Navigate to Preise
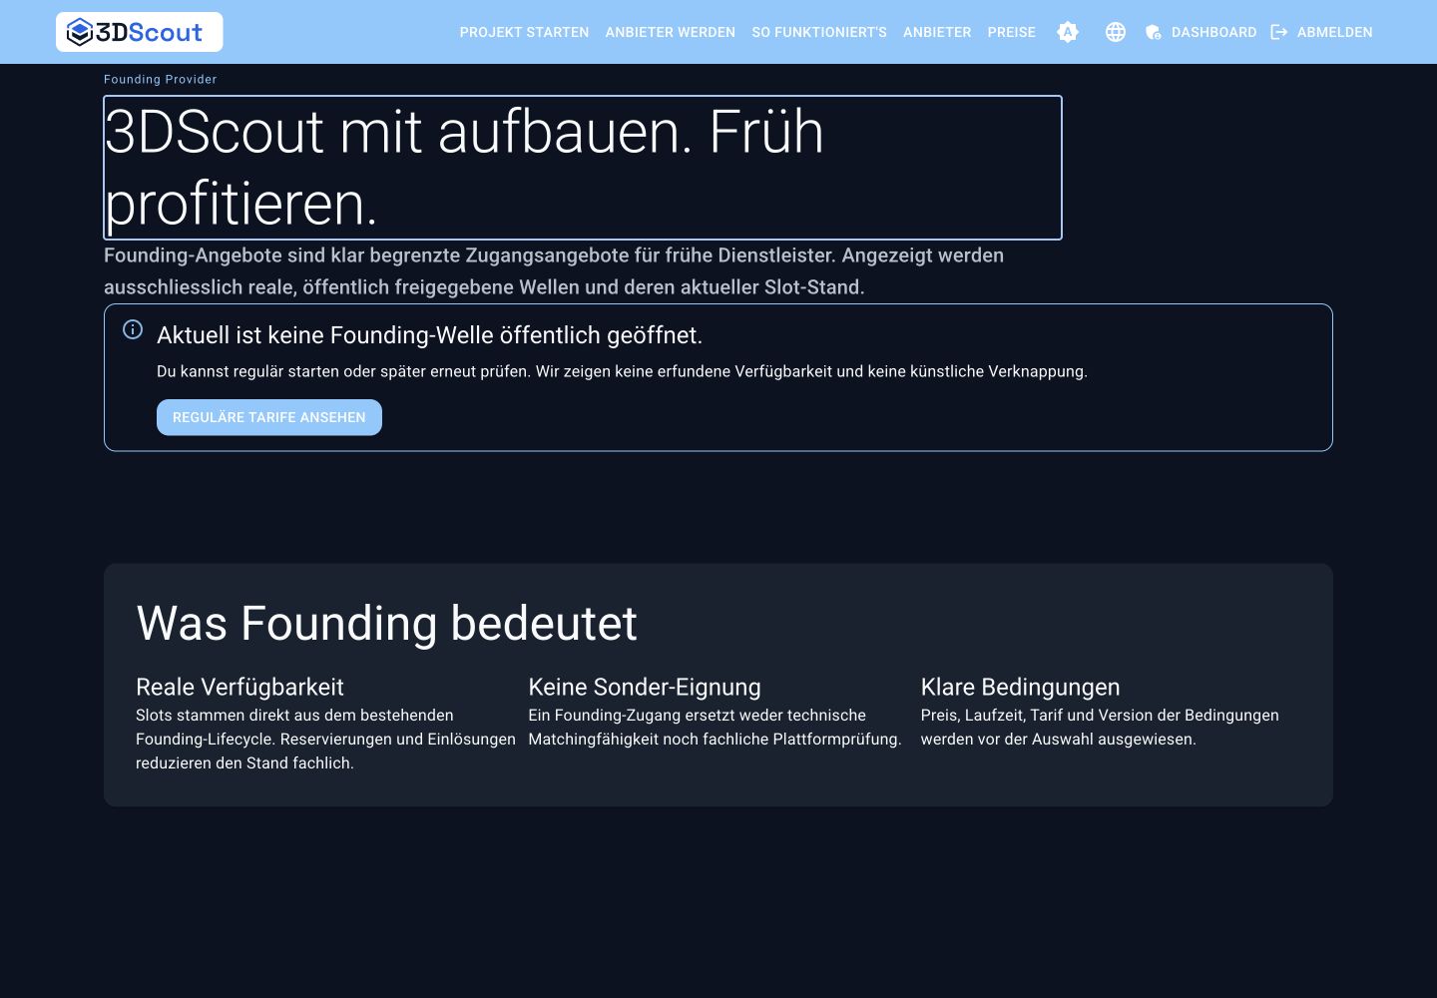The image size is (1437, 998). pos(1012,32)
